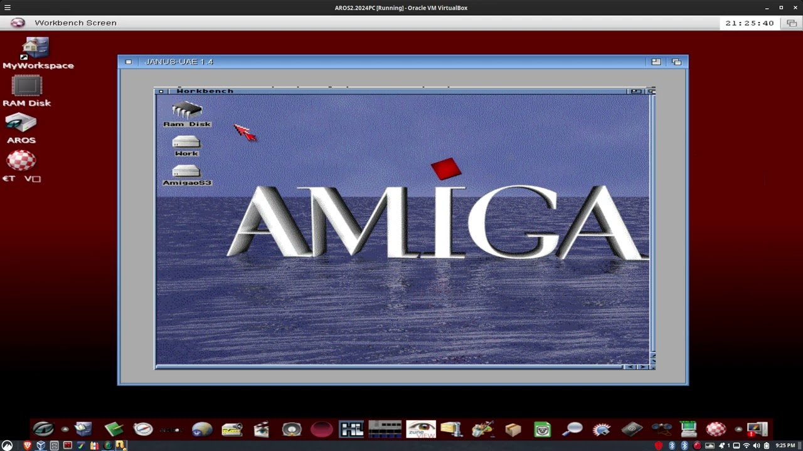Open the cardboard box package dock icon
Image resolution: width=803 pixels, height=451 pixels.
click(513, 429)
